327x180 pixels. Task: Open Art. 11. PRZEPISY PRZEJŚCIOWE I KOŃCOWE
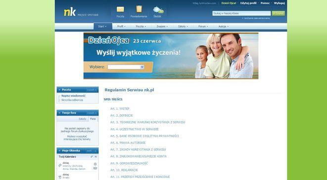[140, 177]
